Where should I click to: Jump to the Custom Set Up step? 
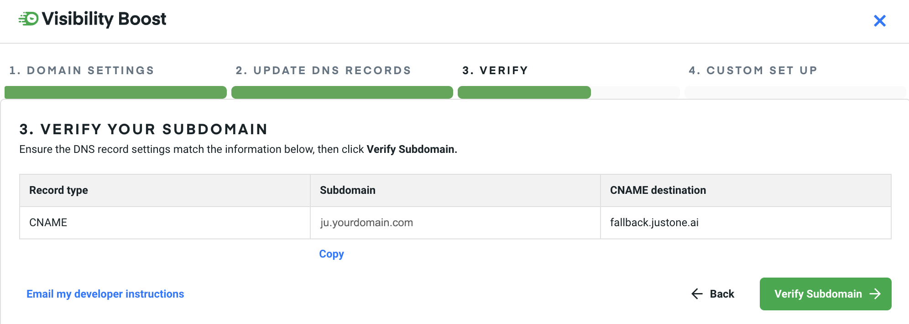(x=753, y=71)
